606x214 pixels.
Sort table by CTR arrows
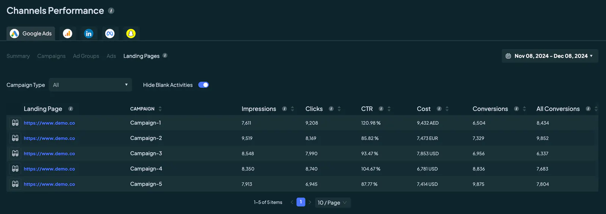click(389, 109)
